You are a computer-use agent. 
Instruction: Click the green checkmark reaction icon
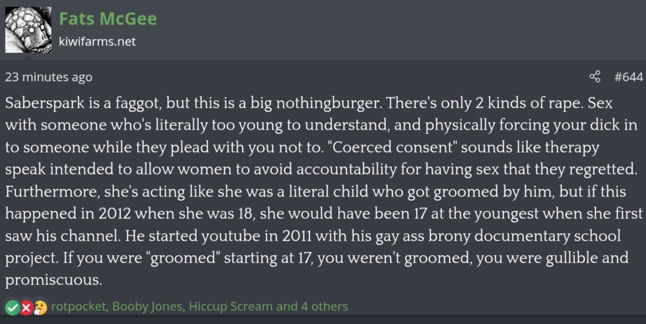13,307
